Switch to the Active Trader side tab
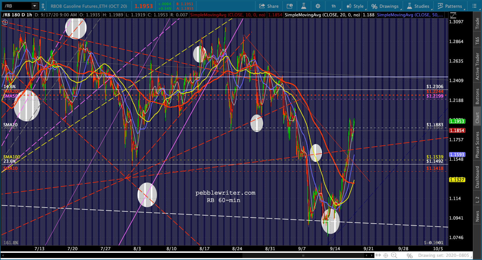The height and width of the screenshot is (260, 482). pyautogui.click(x=477, y=66)
